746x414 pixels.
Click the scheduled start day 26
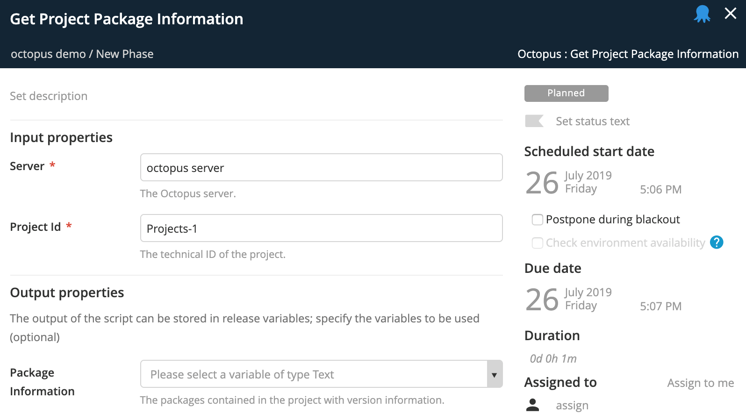(542, 183)
